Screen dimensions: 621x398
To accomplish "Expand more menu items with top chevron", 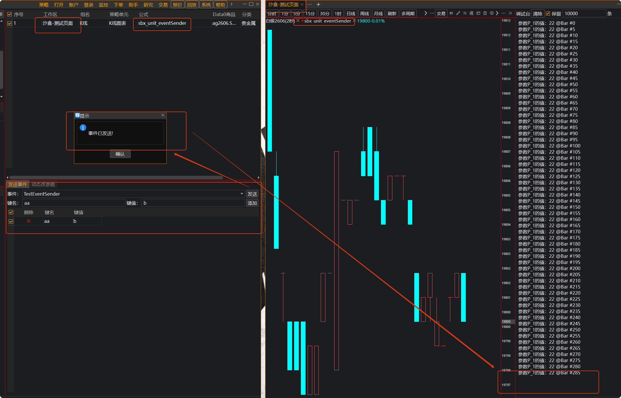I will click(x=232, y=4).
